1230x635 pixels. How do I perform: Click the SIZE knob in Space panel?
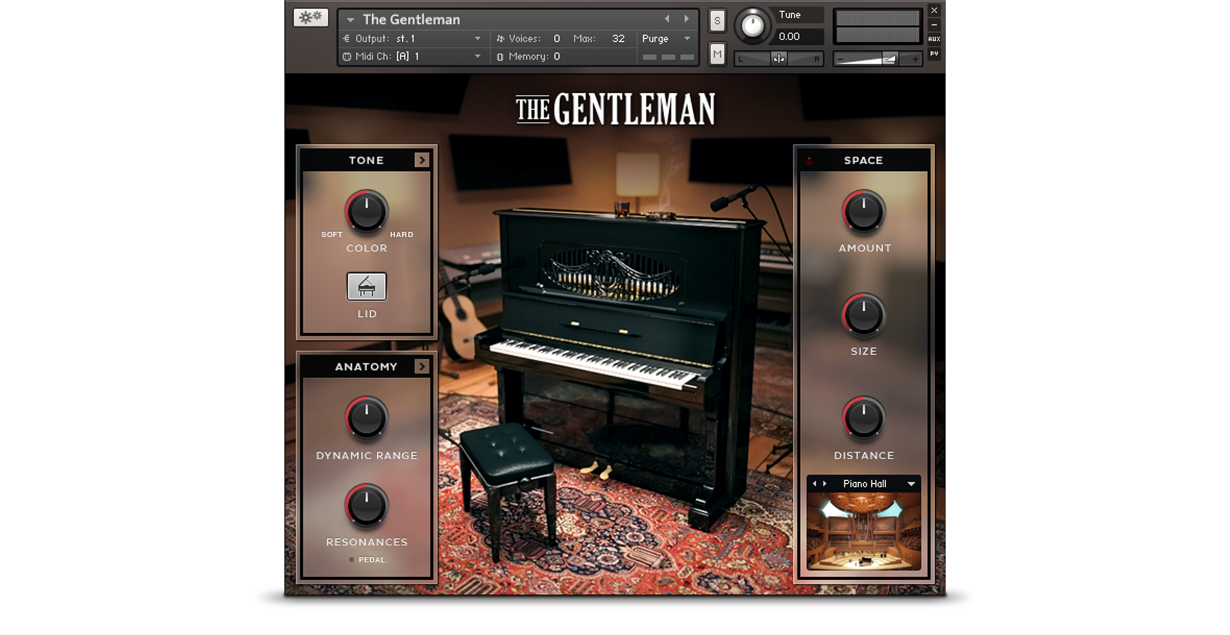[x=864, y=315]
